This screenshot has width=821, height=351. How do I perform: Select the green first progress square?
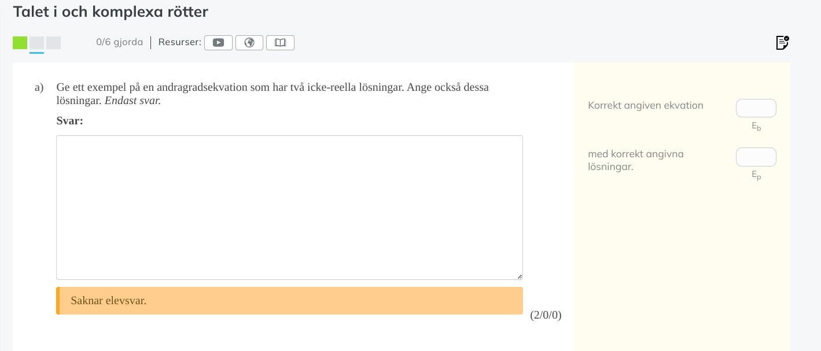(x=20, y=43)
